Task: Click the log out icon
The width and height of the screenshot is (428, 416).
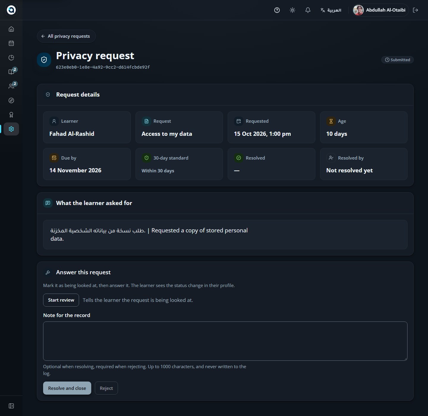Action: pos(416,10)
